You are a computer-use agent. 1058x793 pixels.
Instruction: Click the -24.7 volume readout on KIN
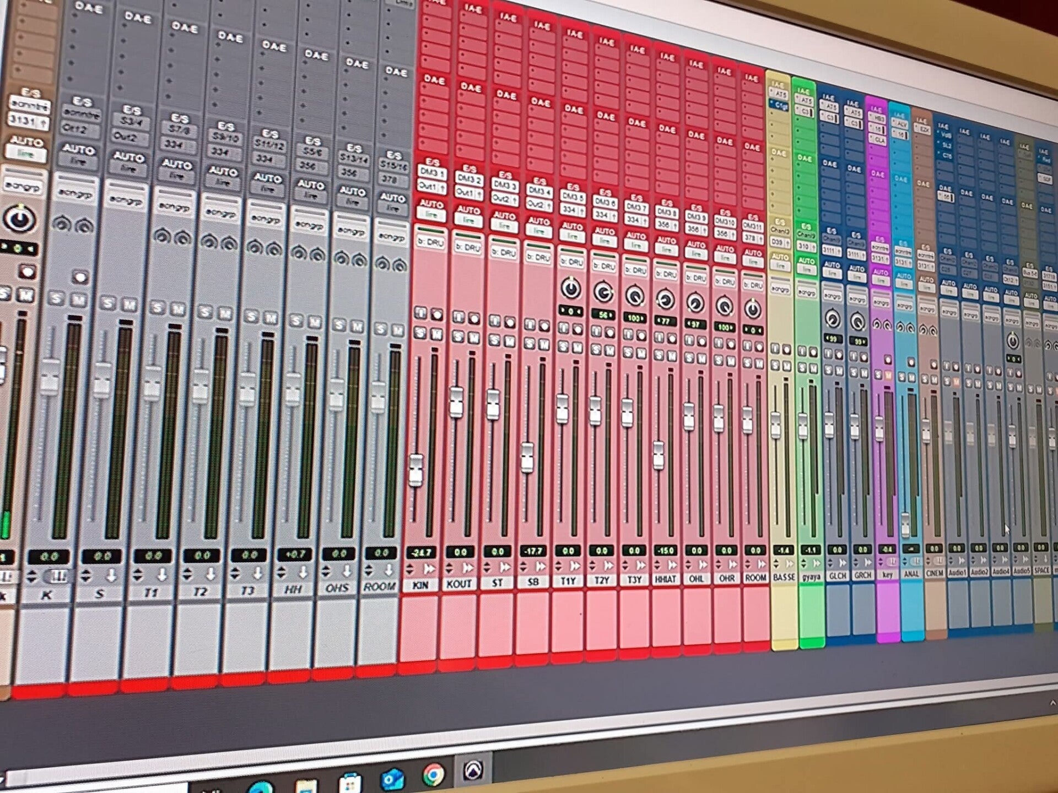(422, 552)
